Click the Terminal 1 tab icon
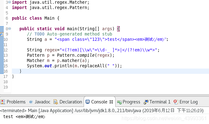 click(x=146, y=102)
